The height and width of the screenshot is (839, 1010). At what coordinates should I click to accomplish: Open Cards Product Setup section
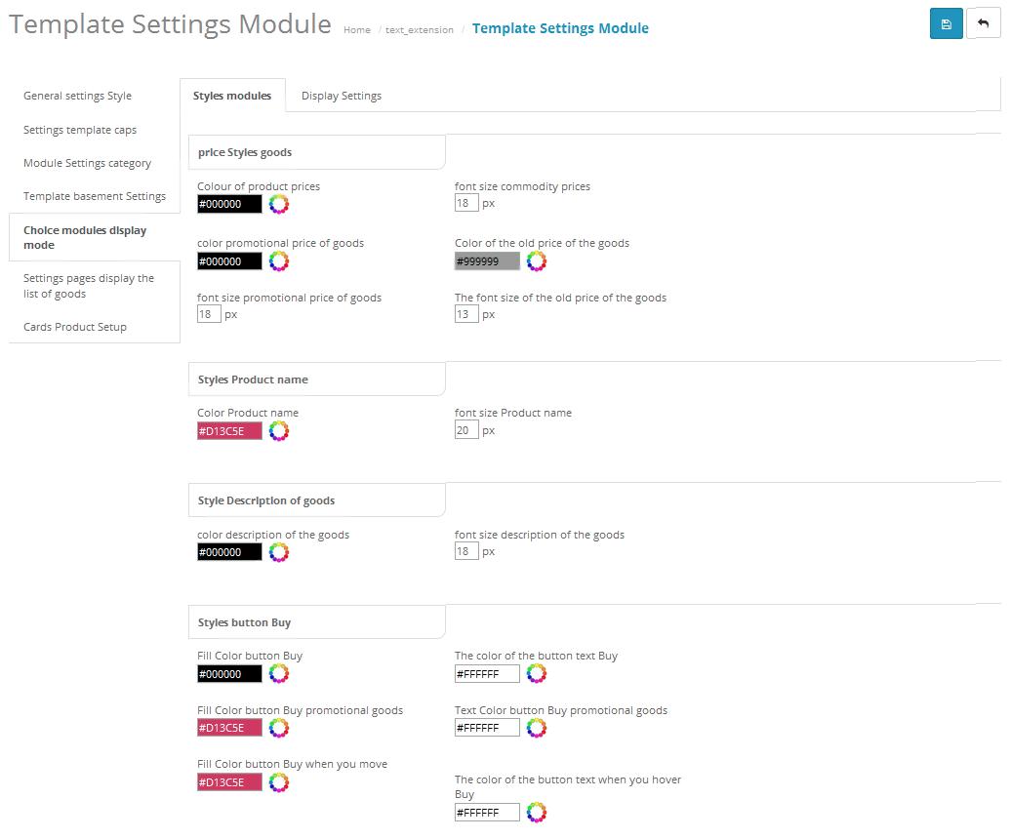75,327
